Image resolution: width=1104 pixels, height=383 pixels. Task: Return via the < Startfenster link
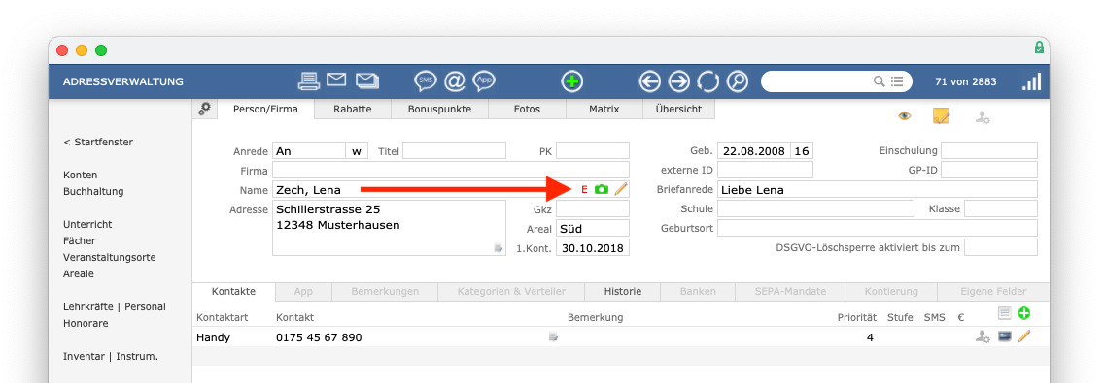(x=98, y=142)
